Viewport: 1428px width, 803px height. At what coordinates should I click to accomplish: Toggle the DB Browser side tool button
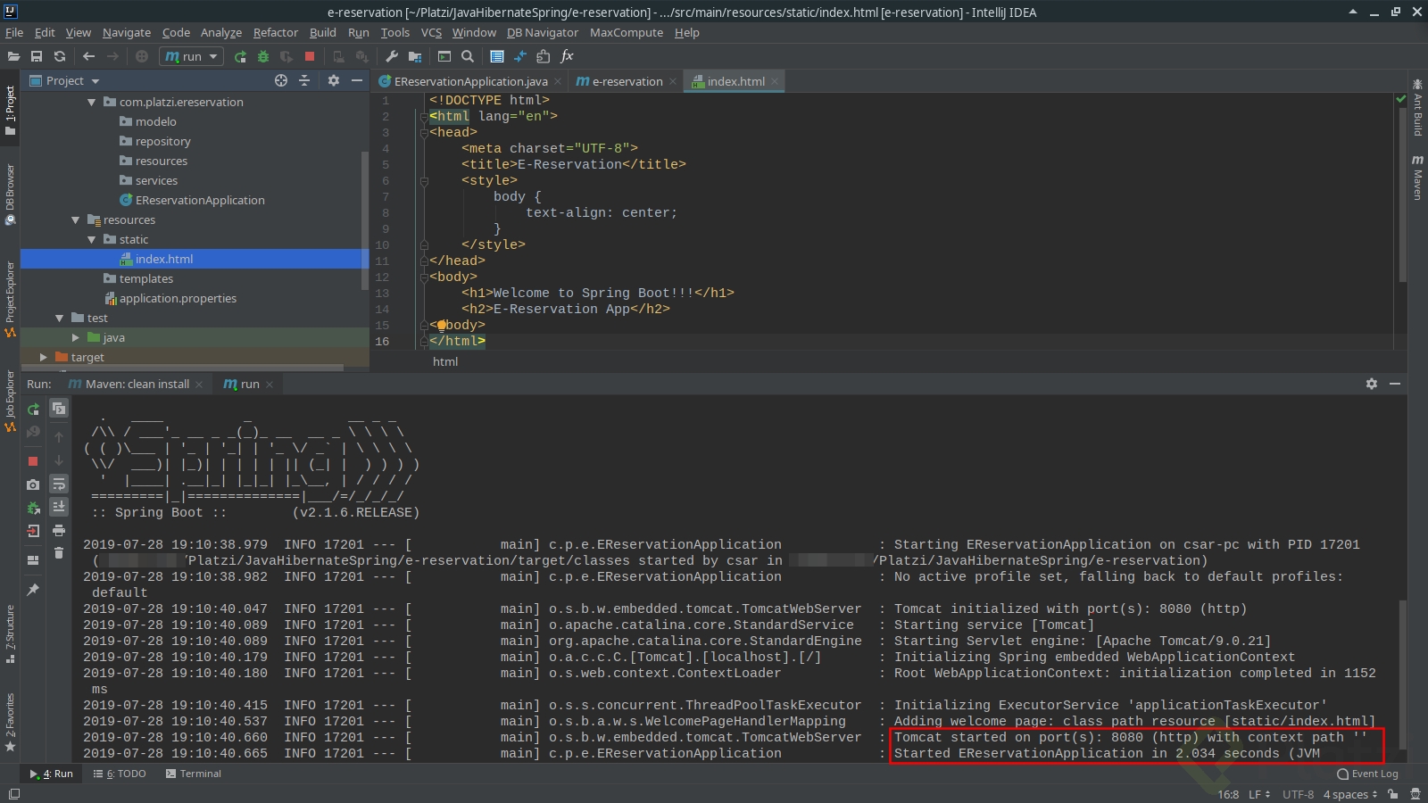click(10, 195)
